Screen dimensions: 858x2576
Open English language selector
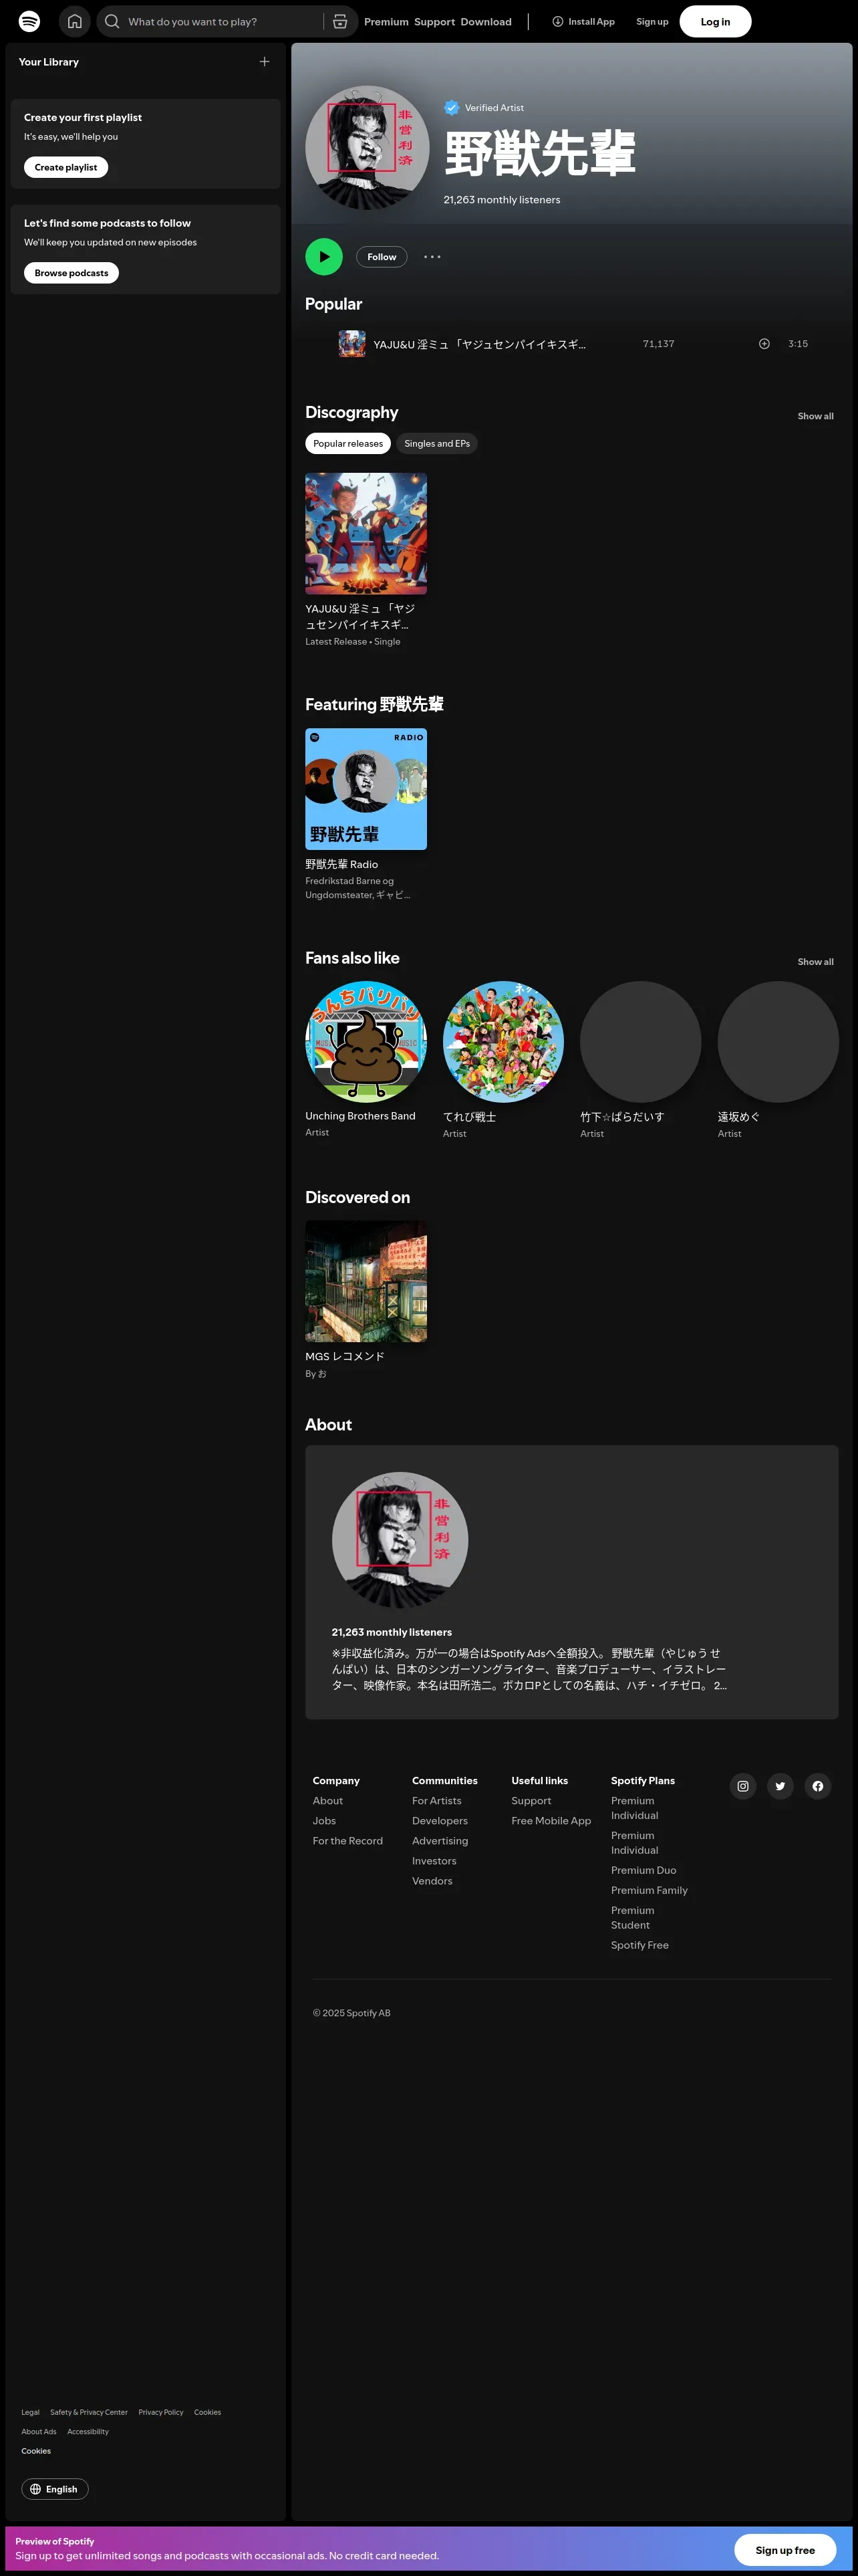(55, 2489)
